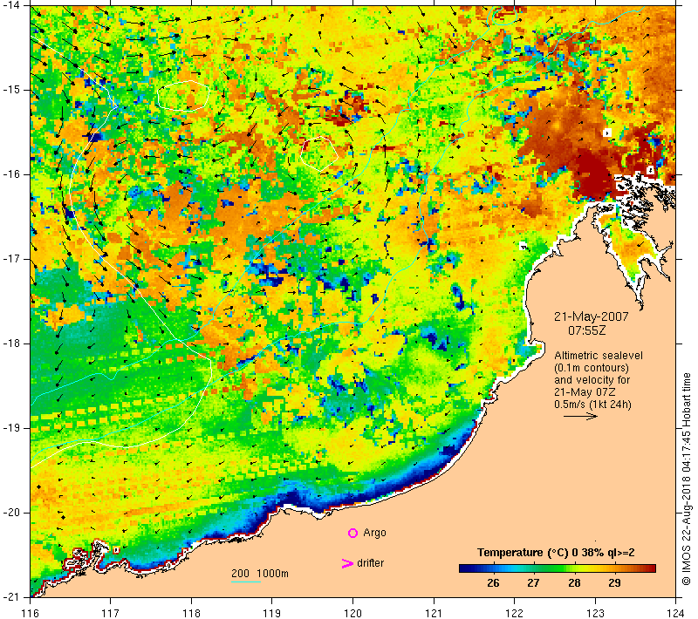The width and height of the screenshot is (698, 619).
Task: Click the '-19' latitude axis label
Action: click(x=11, y=428)
